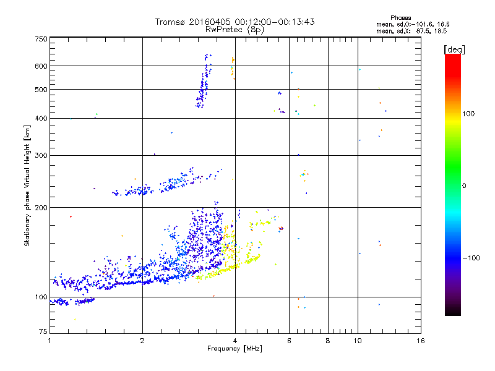The height and width of the screenshot is (371, 495).
Task: Click the x-axis tick label '8'
Action: [328, 341]
